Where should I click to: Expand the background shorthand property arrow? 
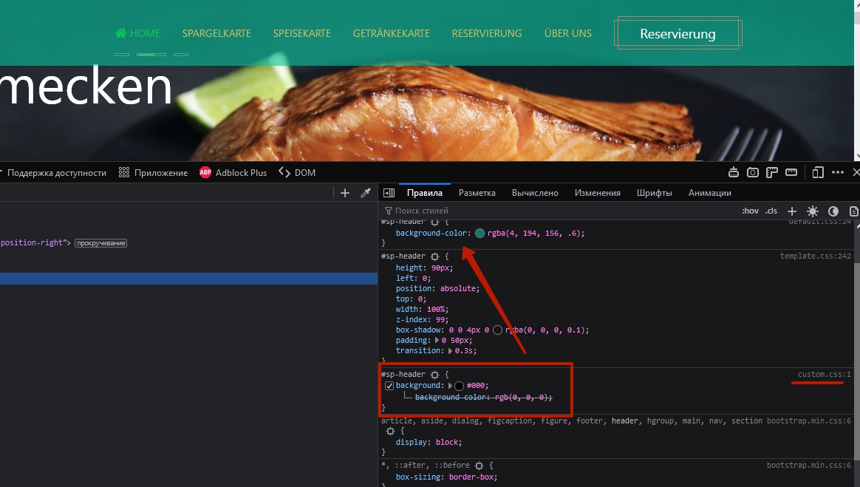451,386
